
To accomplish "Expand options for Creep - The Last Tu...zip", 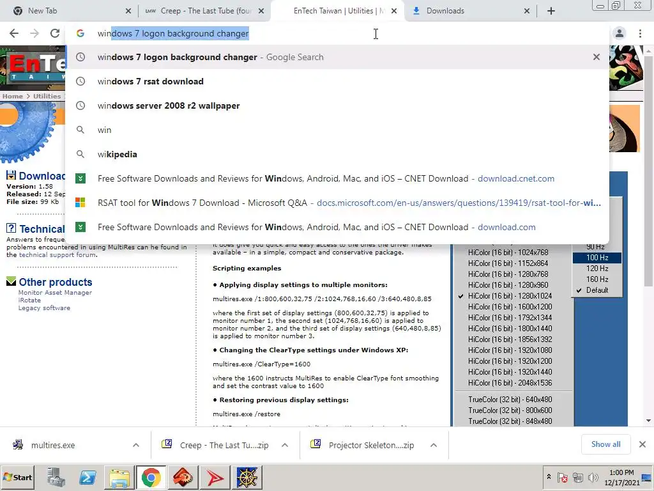I will (x=285, y=445).
